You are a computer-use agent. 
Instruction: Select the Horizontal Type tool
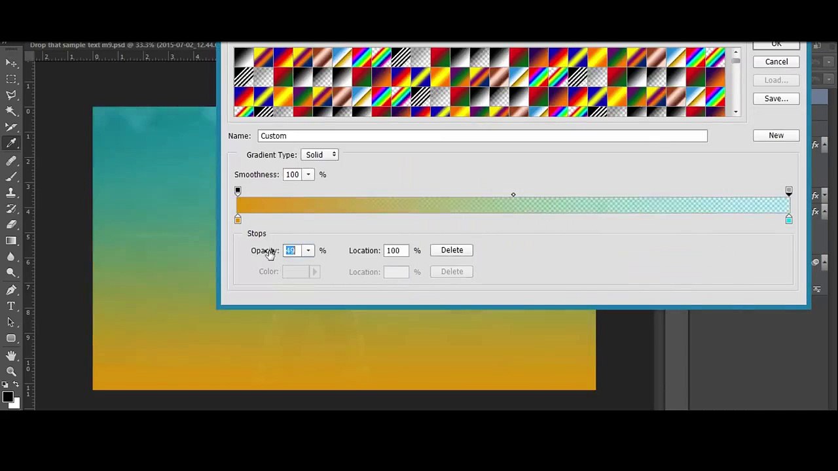pos(11,306)
